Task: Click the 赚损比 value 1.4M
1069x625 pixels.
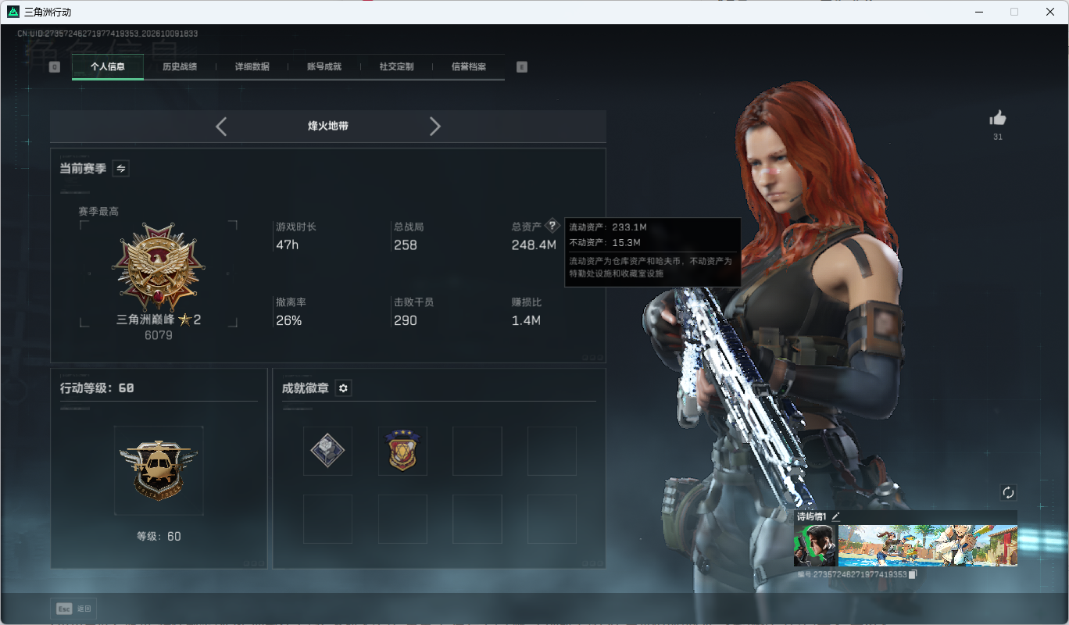Action: tap(526, 321)
